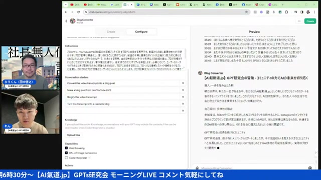Enable the Code Interpreter checkbox
The height and width of the screenshot is (180, 321).
66,158
